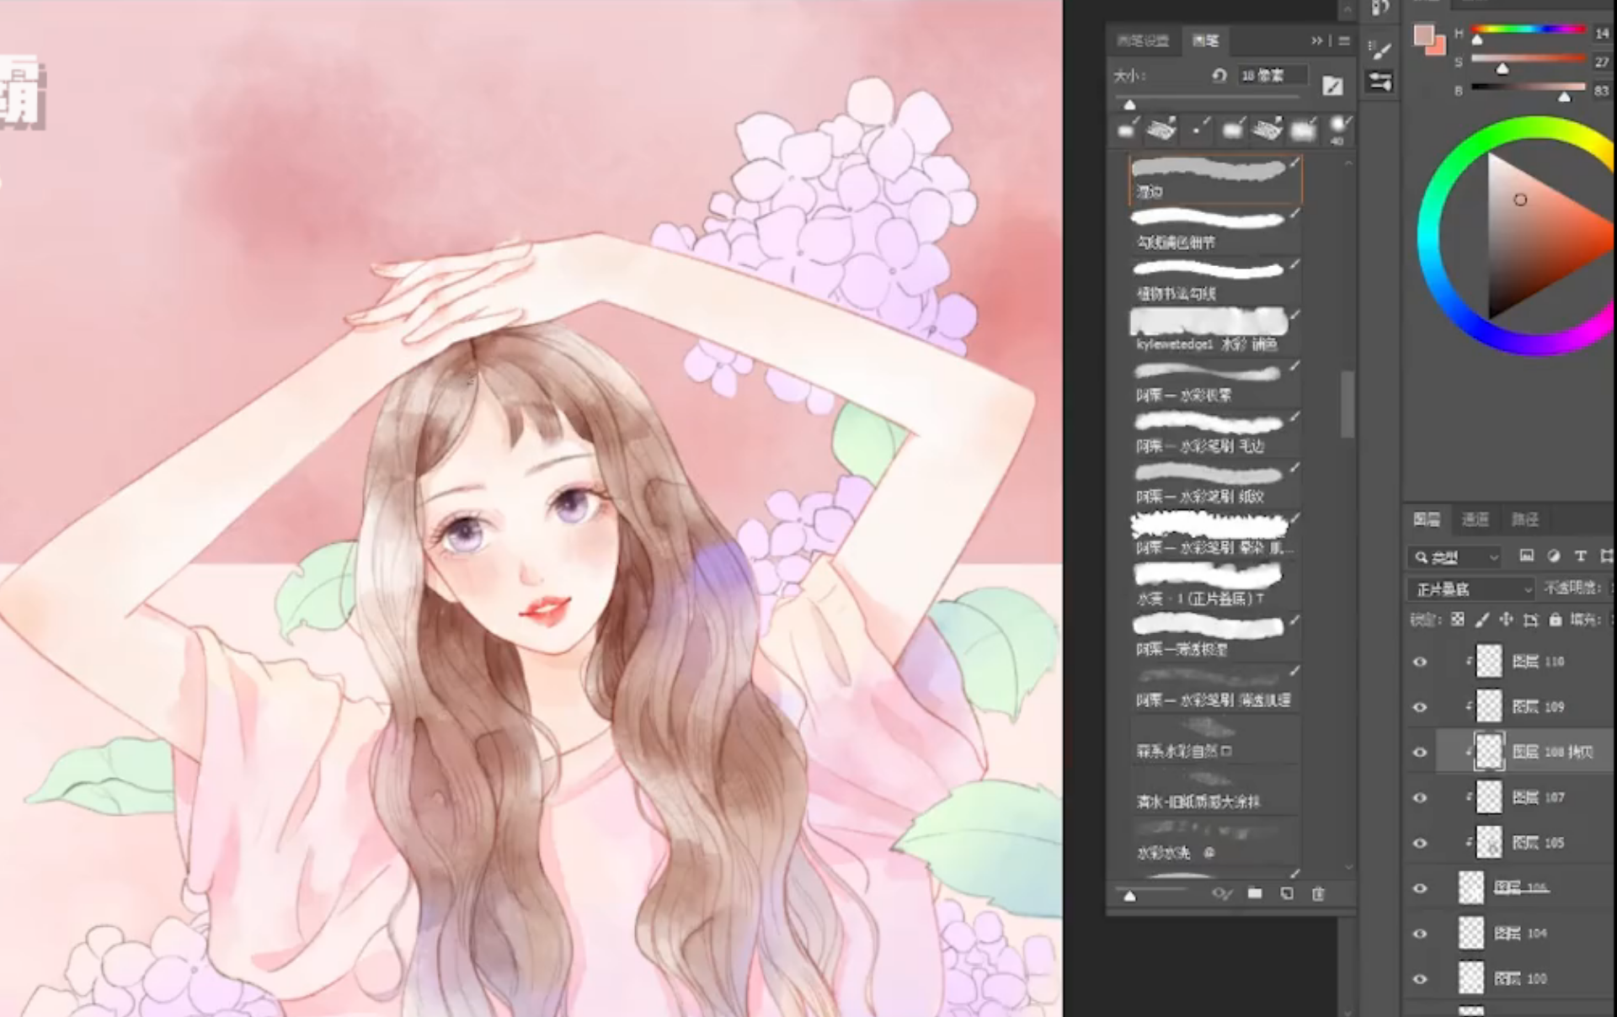
Task: Select the kylewetedge1 水彩 brush preset
Action: (1209, 330)
